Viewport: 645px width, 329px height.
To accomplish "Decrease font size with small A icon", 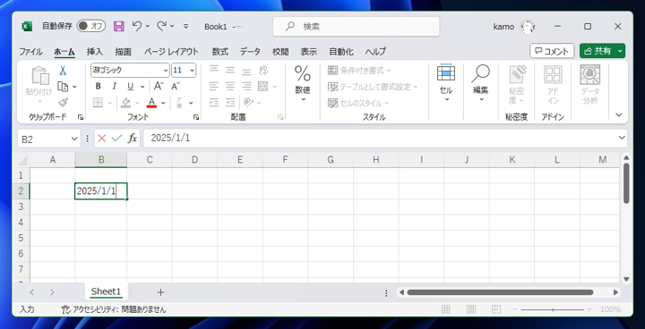I will pyautogui.click(x=176, y=86).
